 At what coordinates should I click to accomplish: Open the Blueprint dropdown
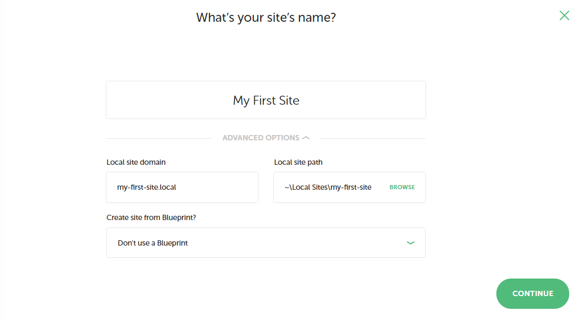pos(266,243)
